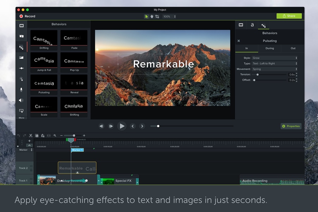The height and width of the screenshot is (212, 318).
Task: Click the Tension slider handle
Action: click(258, 75)
